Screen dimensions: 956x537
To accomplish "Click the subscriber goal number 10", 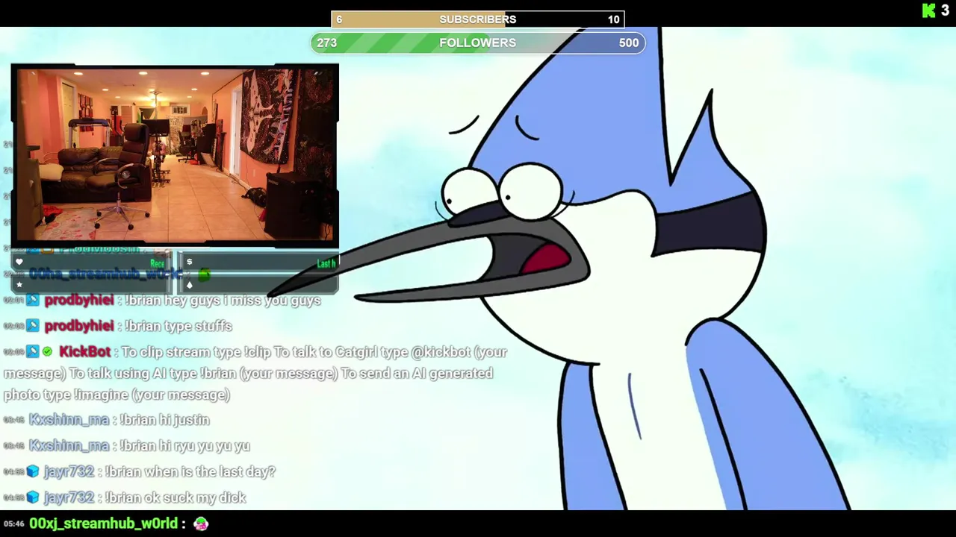I will (x=613, y=19).
